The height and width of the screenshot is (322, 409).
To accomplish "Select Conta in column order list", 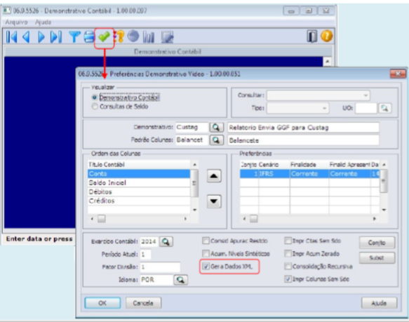I will pos(139,174).
